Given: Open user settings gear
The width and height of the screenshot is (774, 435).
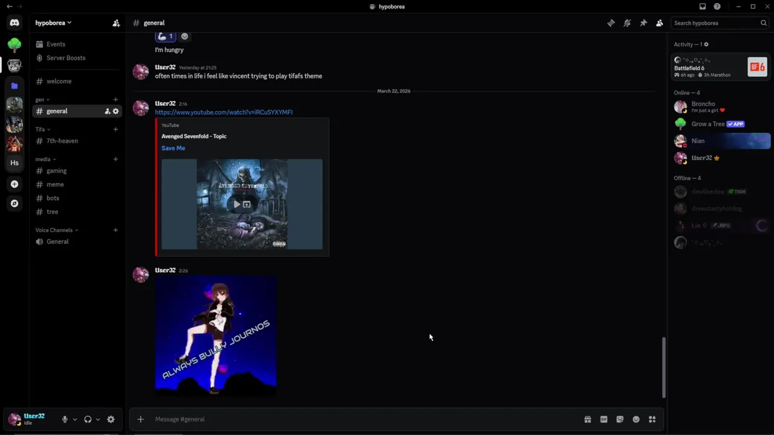Looking at the screenshot, I should point(111,419).
